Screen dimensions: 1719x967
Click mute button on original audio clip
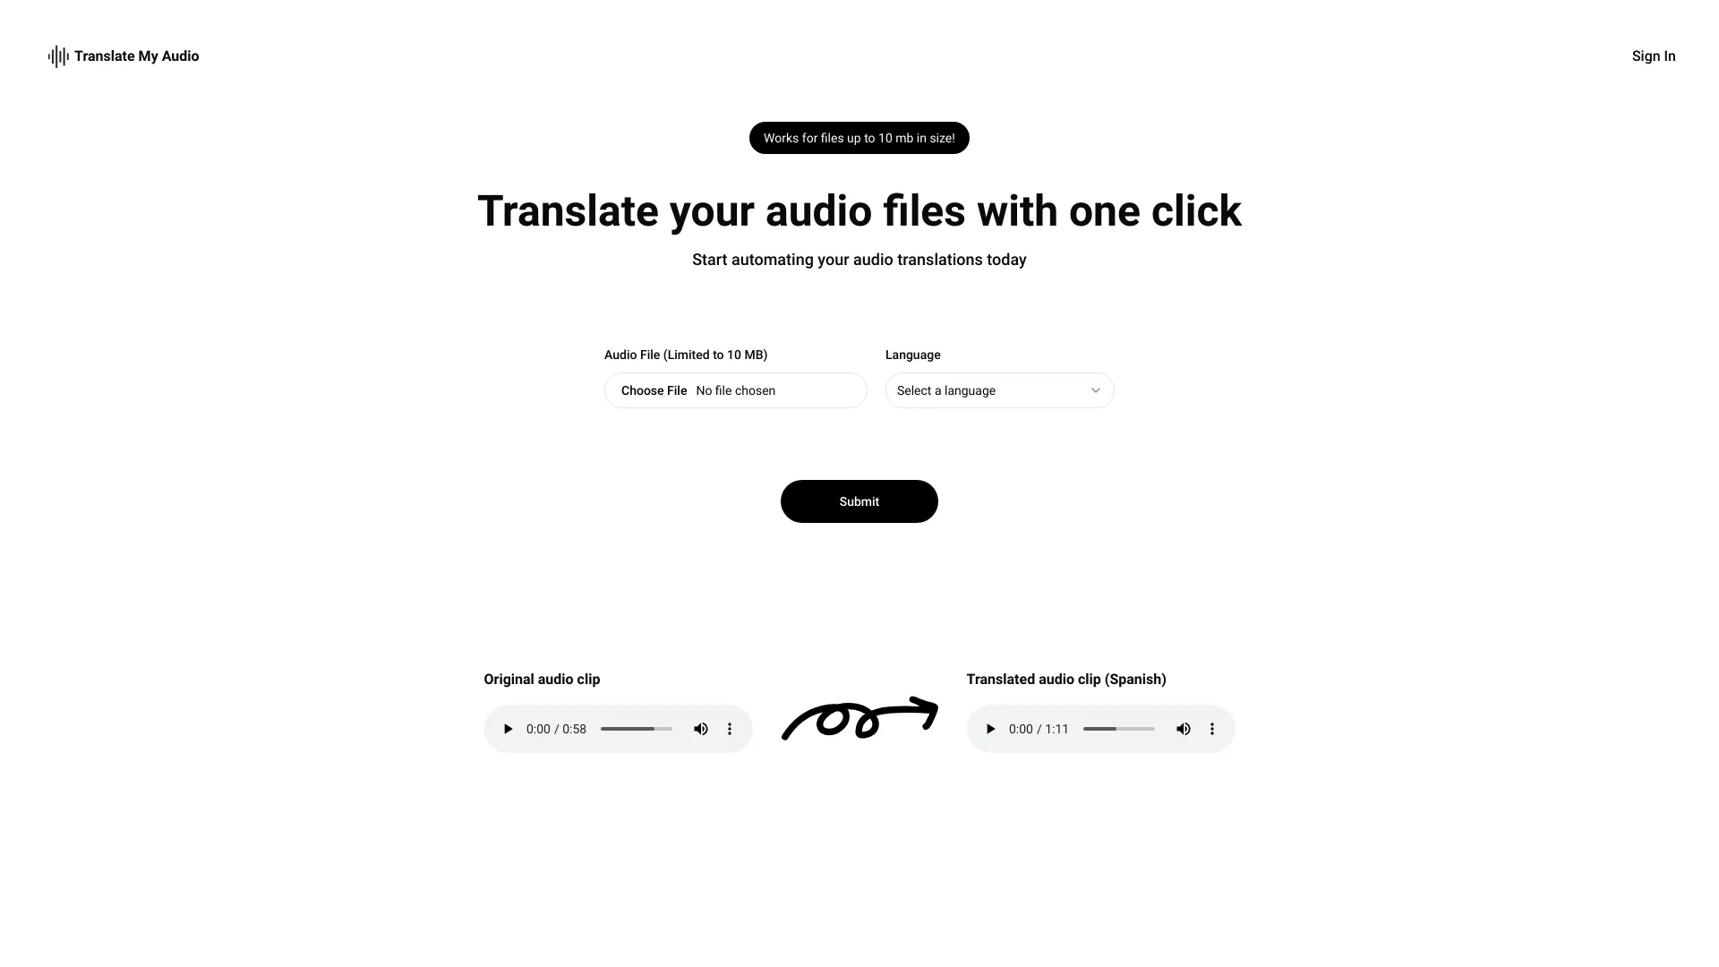700,729
